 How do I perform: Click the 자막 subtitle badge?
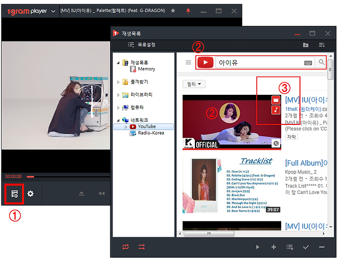[x=292, y=137]
